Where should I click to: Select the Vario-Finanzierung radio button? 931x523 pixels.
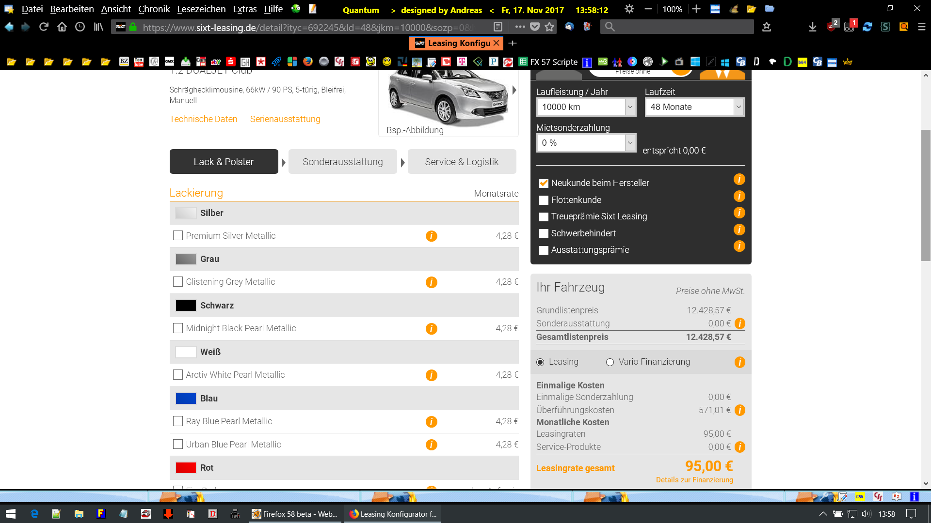(x=610, y=362)
